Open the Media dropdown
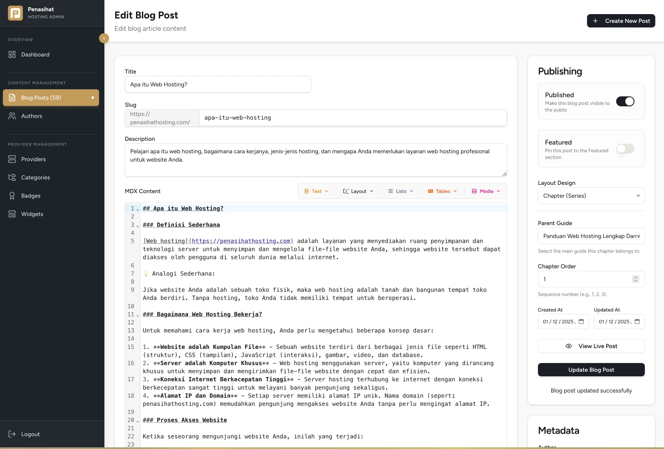664x449 pixels. pyautogui.click(x=486, y=191)
